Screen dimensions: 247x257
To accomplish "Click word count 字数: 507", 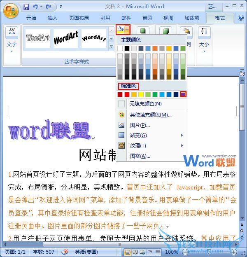I will (x=44, y=252).
